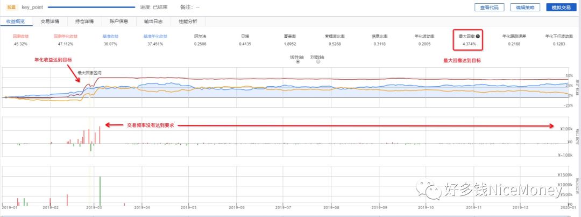Click the 年化跟踪误差 value 0.2168
Viewport: 581px width, 217px height.
[514, 44]
